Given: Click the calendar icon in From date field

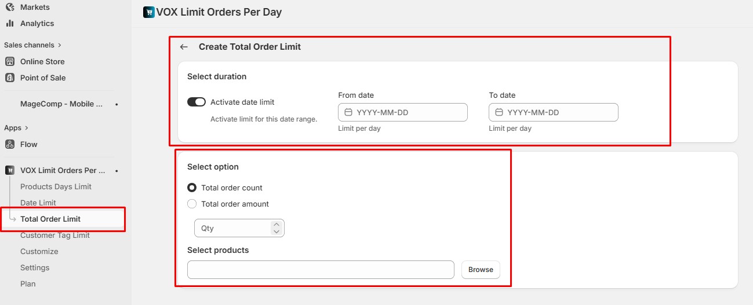Looking at the screenshot, I should coord(348,112).
